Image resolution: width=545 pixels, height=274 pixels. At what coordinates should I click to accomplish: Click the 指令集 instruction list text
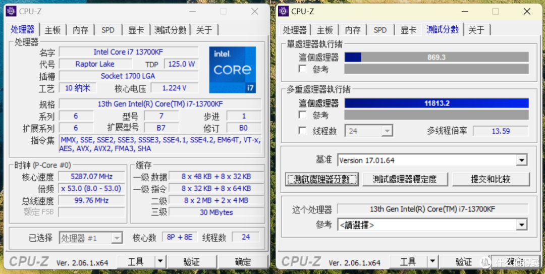click(160, 144)
